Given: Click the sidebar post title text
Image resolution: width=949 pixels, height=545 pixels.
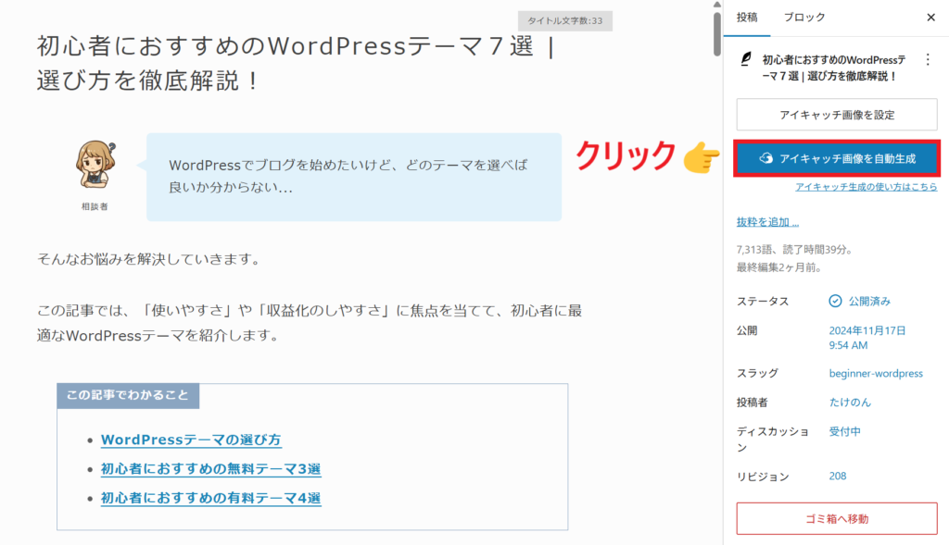Looking at the screenshot, I should coord(834,68).
